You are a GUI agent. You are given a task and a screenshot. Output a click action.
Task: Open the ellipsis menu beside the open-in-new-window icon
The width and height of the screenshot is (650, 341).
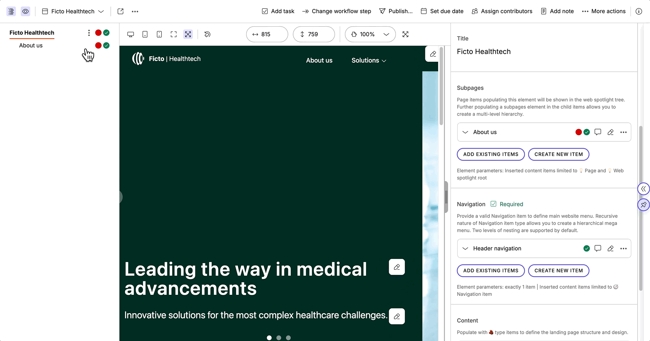pos(135,12)
